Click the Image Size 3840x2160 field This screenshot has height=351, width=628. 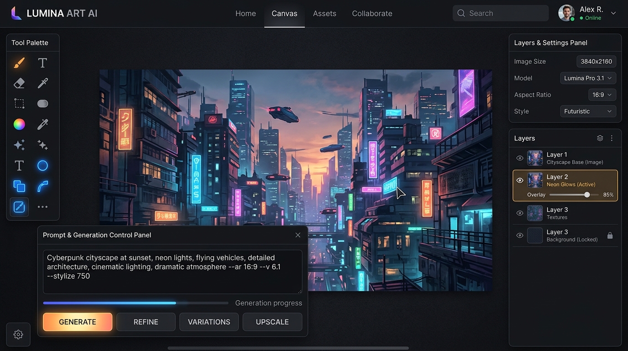tap(597, 61)
